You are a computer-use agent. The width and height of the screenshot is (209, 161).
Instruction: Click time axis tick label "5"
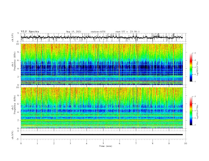click(x=103, y=143)
